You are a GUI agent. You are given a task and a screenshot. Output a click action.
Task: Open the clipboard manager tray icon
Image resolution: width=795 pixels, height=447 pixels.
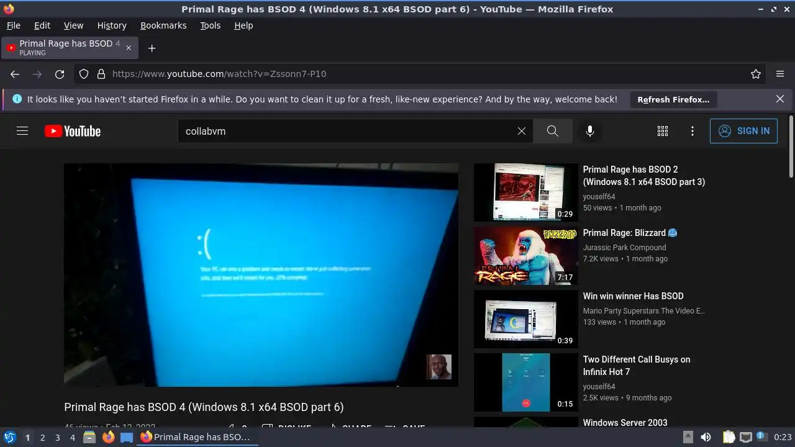pyautogui.click(x=729, y=437)
